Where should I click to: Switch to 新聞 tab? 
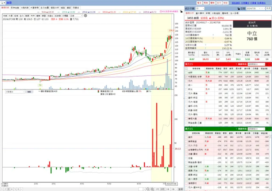tap(208, 13)
